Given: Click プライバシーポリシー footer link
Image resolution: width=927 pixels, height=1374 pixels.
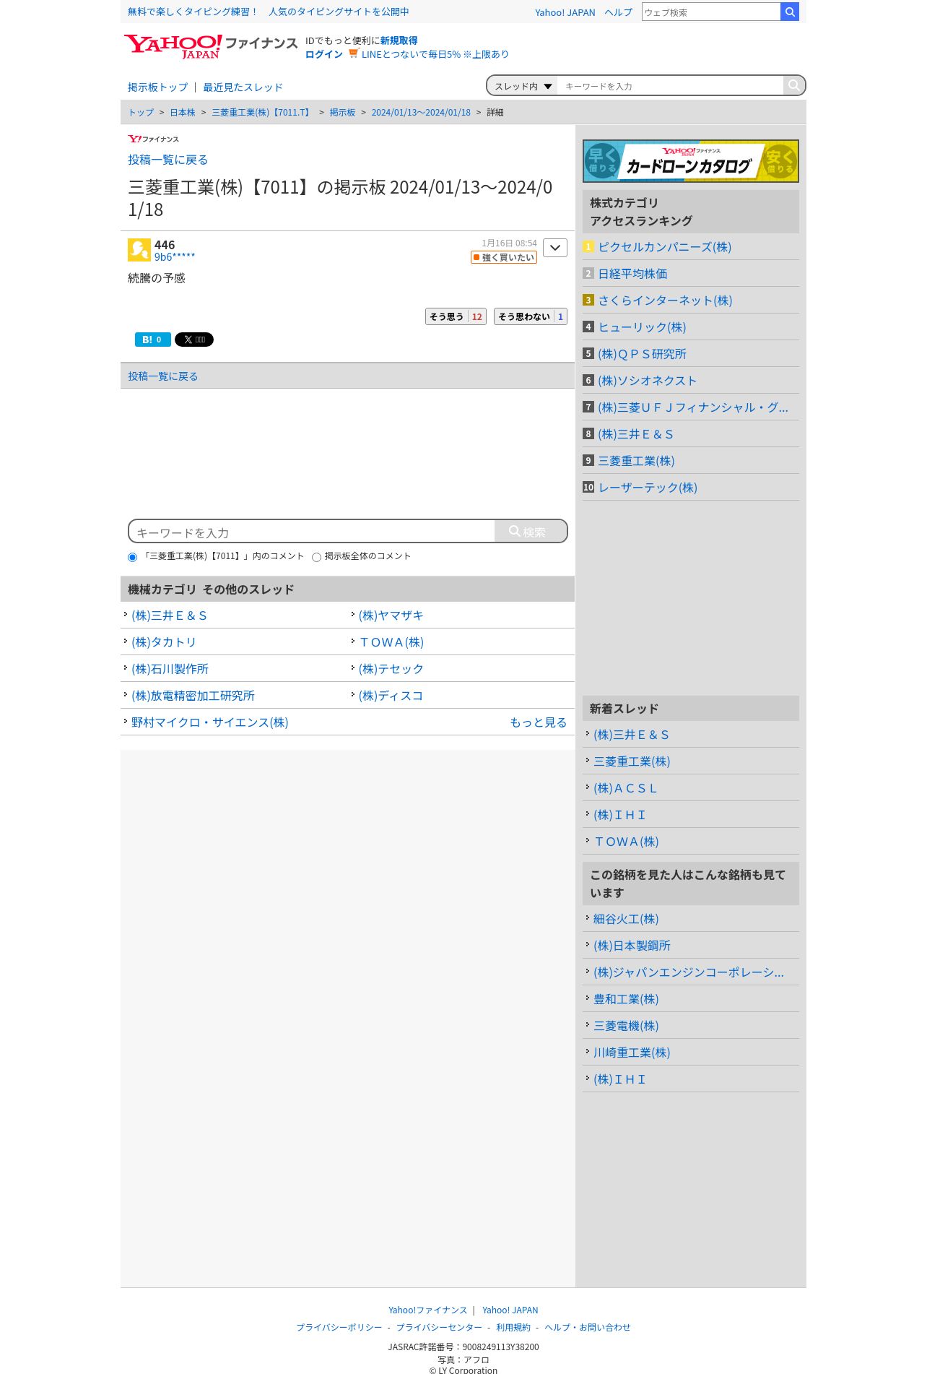Looking at the screenshot, I should pos(339,1327).
